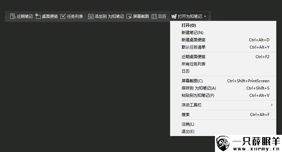
Task: Select 保存到 为知笔记(A) menu item
Action: pos(223,88)
